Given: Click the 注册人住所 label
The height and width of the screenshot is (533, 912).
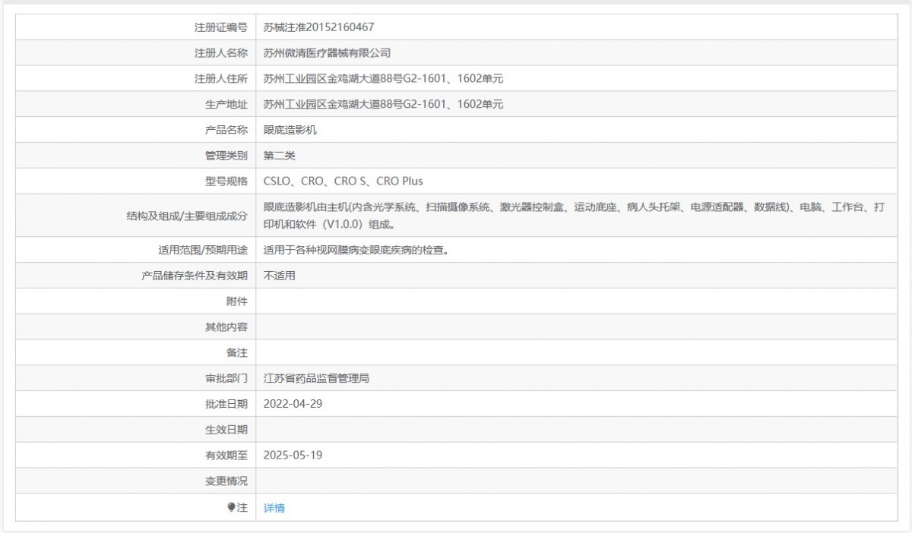Looking at the screenshot, I should [221, 79].
